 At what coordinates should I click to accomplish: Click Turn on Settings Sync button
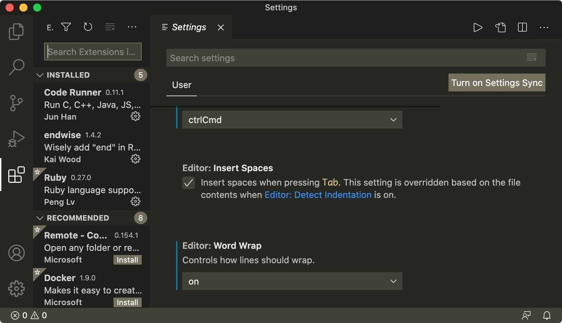tap(497, 83)
